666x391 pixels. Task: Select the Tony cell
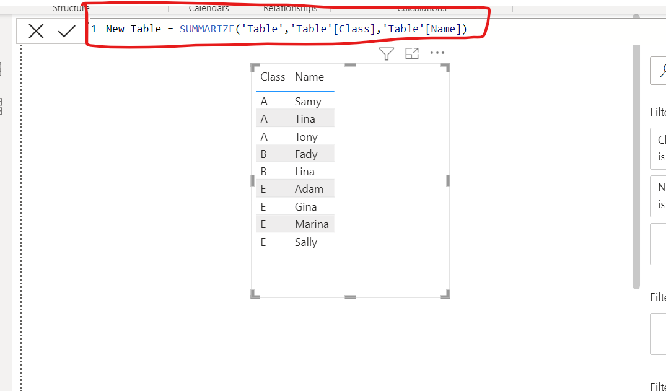click(306, 137)
